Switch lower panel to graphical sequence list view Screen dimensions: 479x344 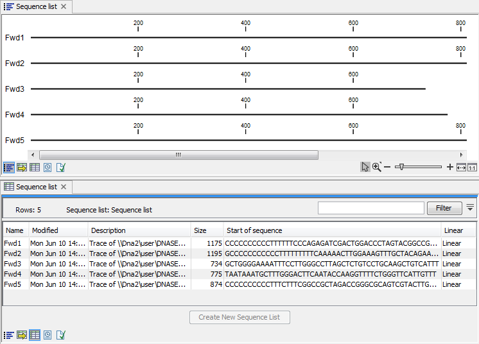pos(9,334)
